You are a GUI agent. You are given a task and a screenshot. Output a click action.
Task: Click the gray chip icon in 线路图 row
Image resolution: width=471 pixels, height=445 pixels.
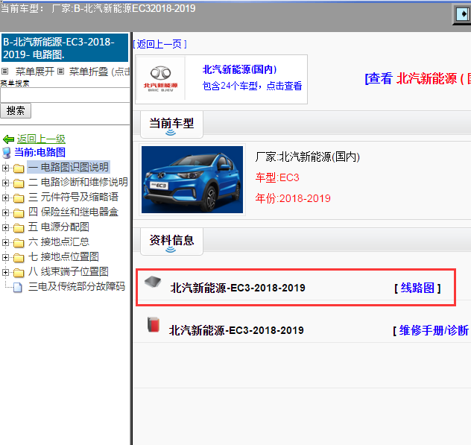[x=153, y=282]
